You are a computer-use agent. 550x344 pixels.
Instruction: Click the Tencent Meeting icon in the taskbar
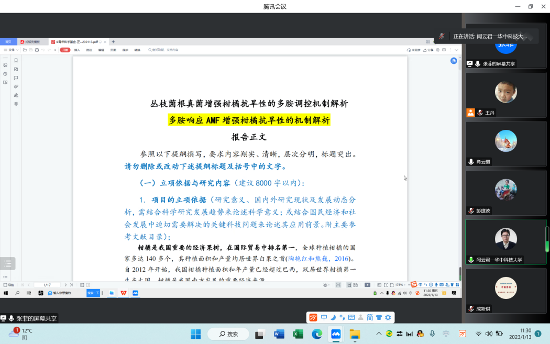point(336,334)
